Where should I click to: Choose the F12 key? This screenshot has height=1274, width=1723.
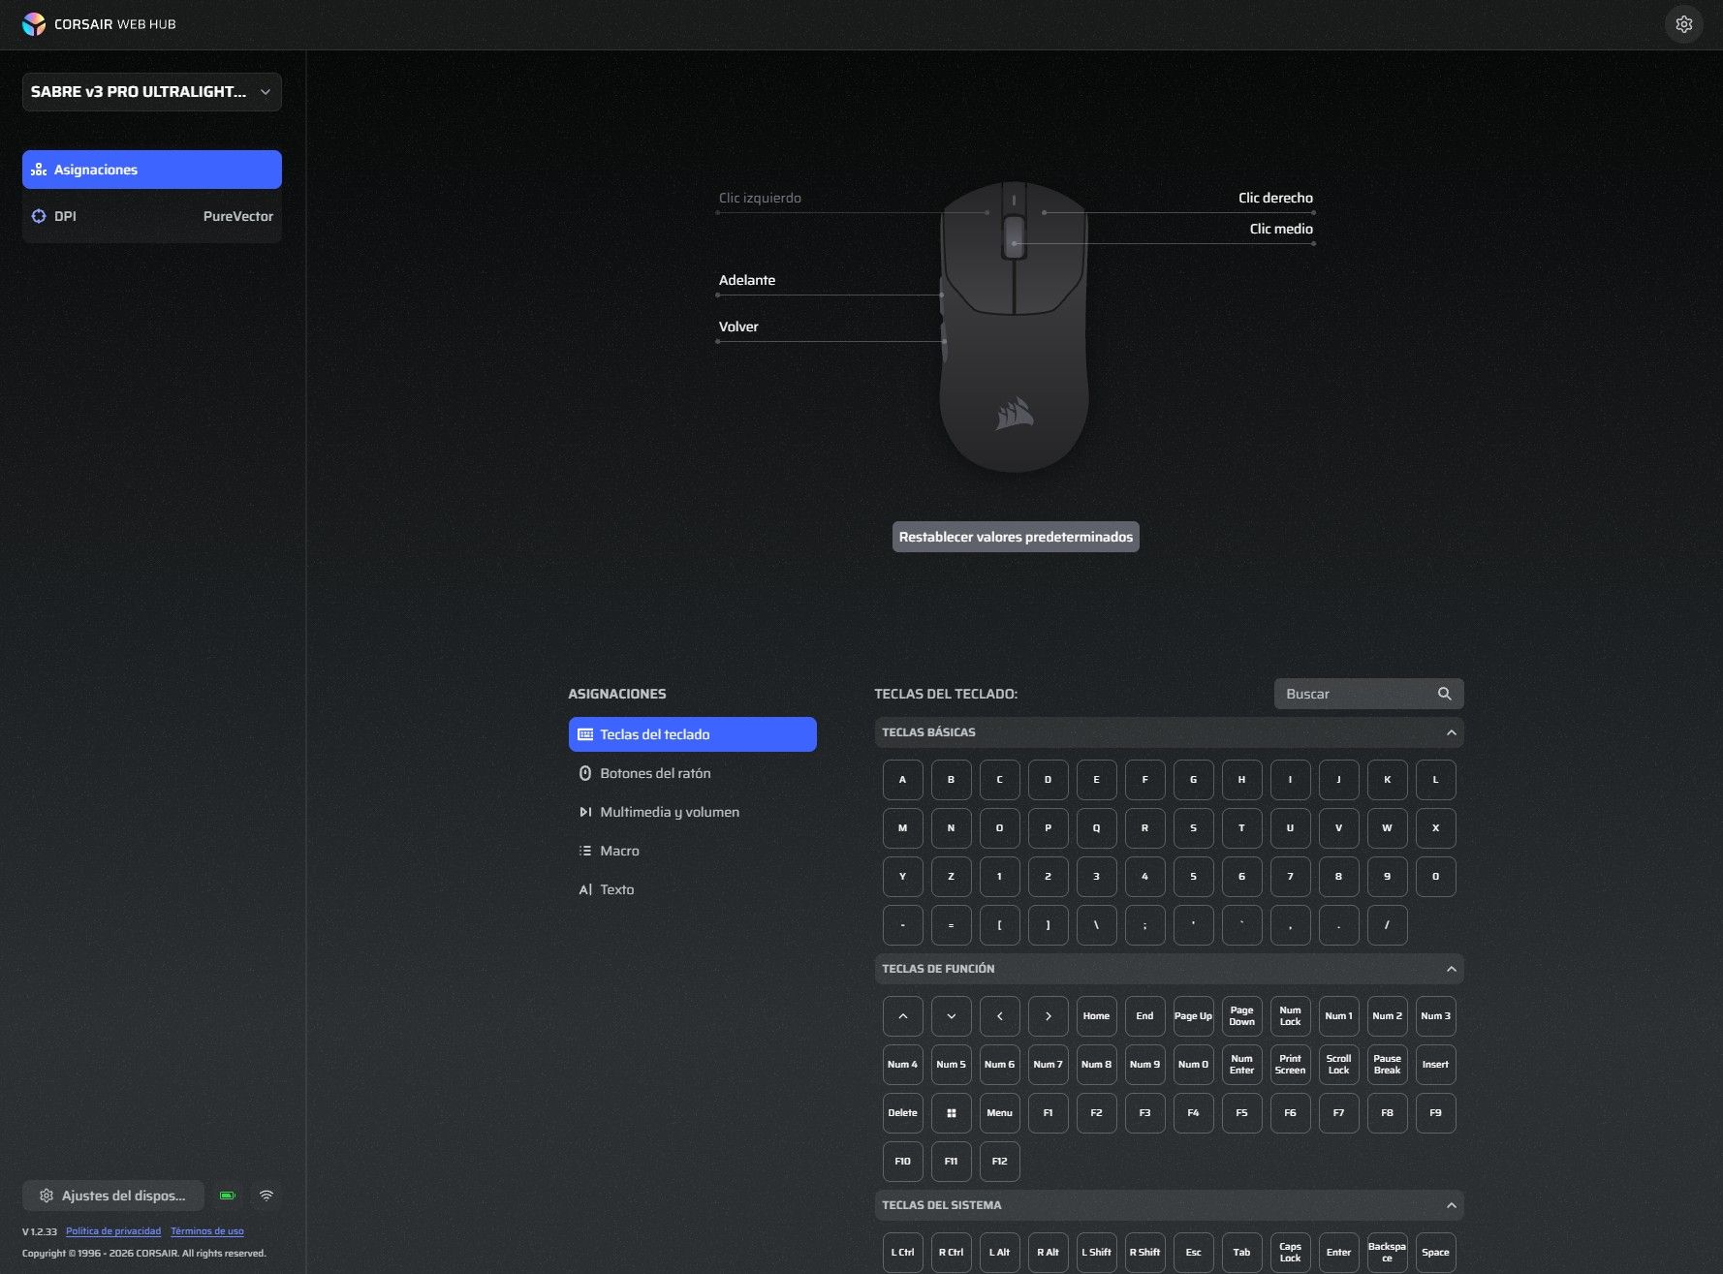coord(999,1162)
